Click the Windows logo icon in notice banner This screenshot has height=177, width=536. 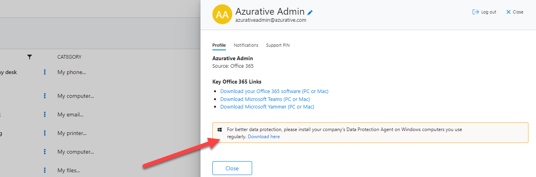[x=220, y=129]
